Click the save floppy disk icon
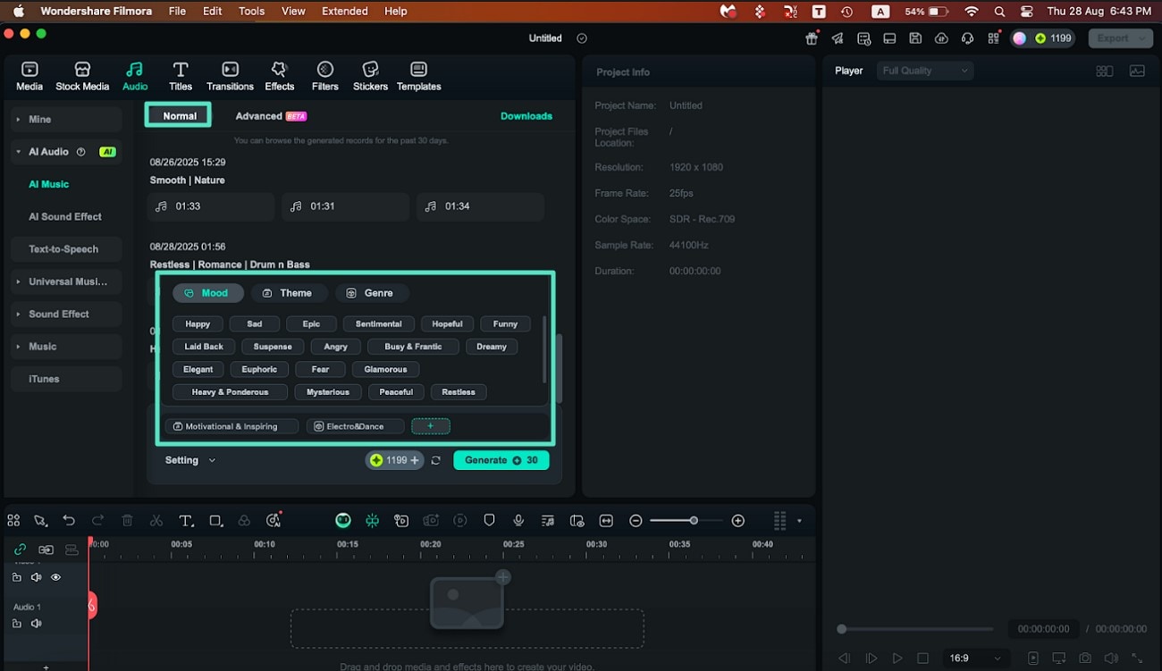Viewport: 1162px width, 671px height. [x=915, y=38]
